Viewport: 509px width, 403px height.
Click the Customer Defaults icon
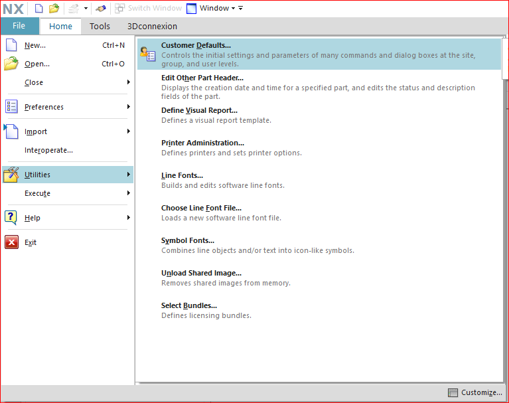coord(148,54)
